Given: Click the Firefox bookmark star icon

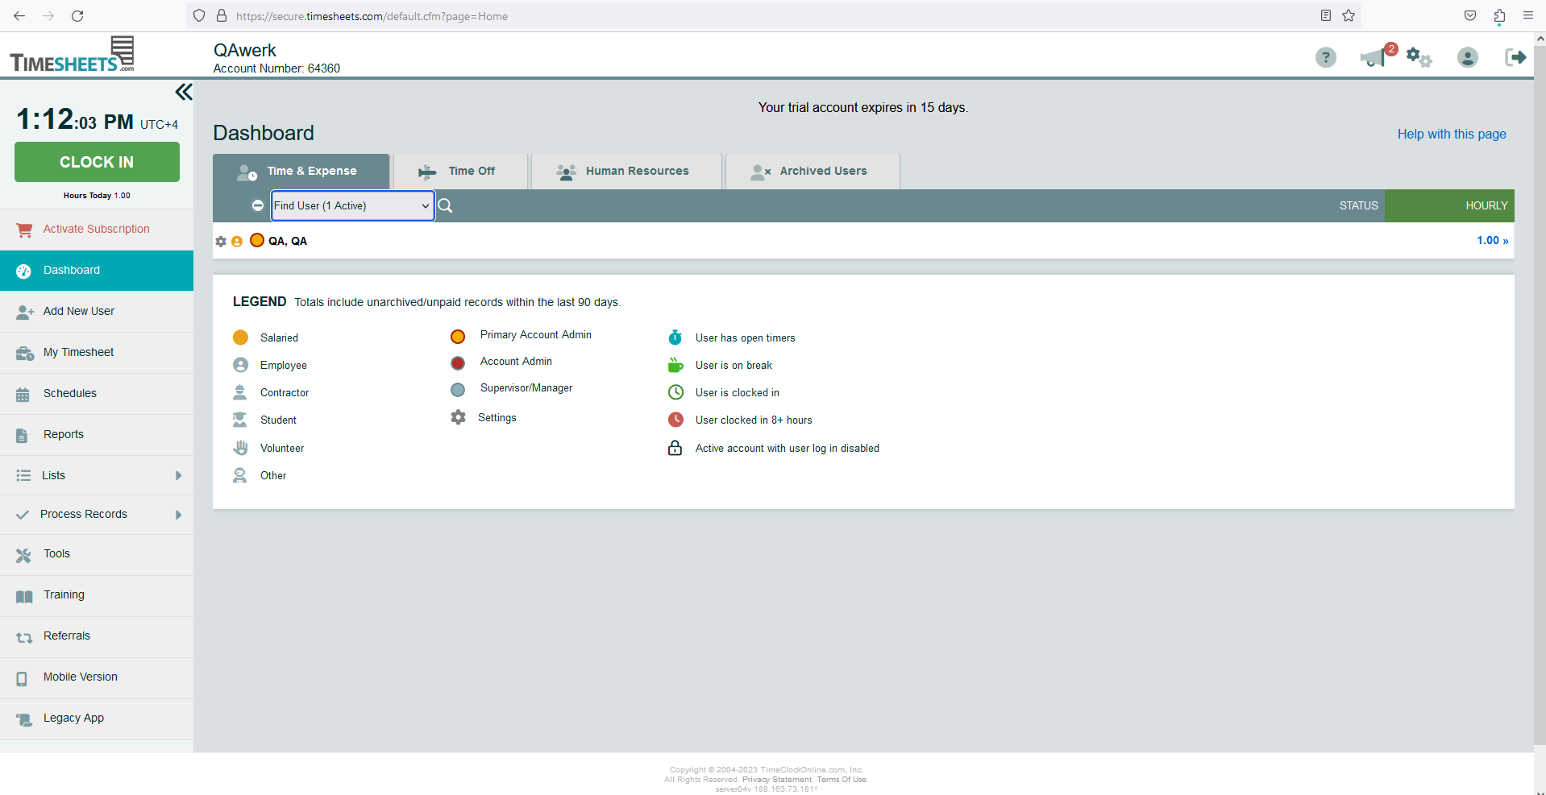Looking at the screenshot, I should (x=1349, y=15).
